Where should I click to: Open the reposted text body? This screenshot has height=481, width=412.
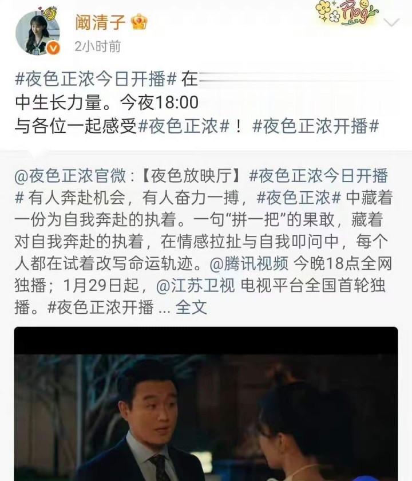[204, 242]
